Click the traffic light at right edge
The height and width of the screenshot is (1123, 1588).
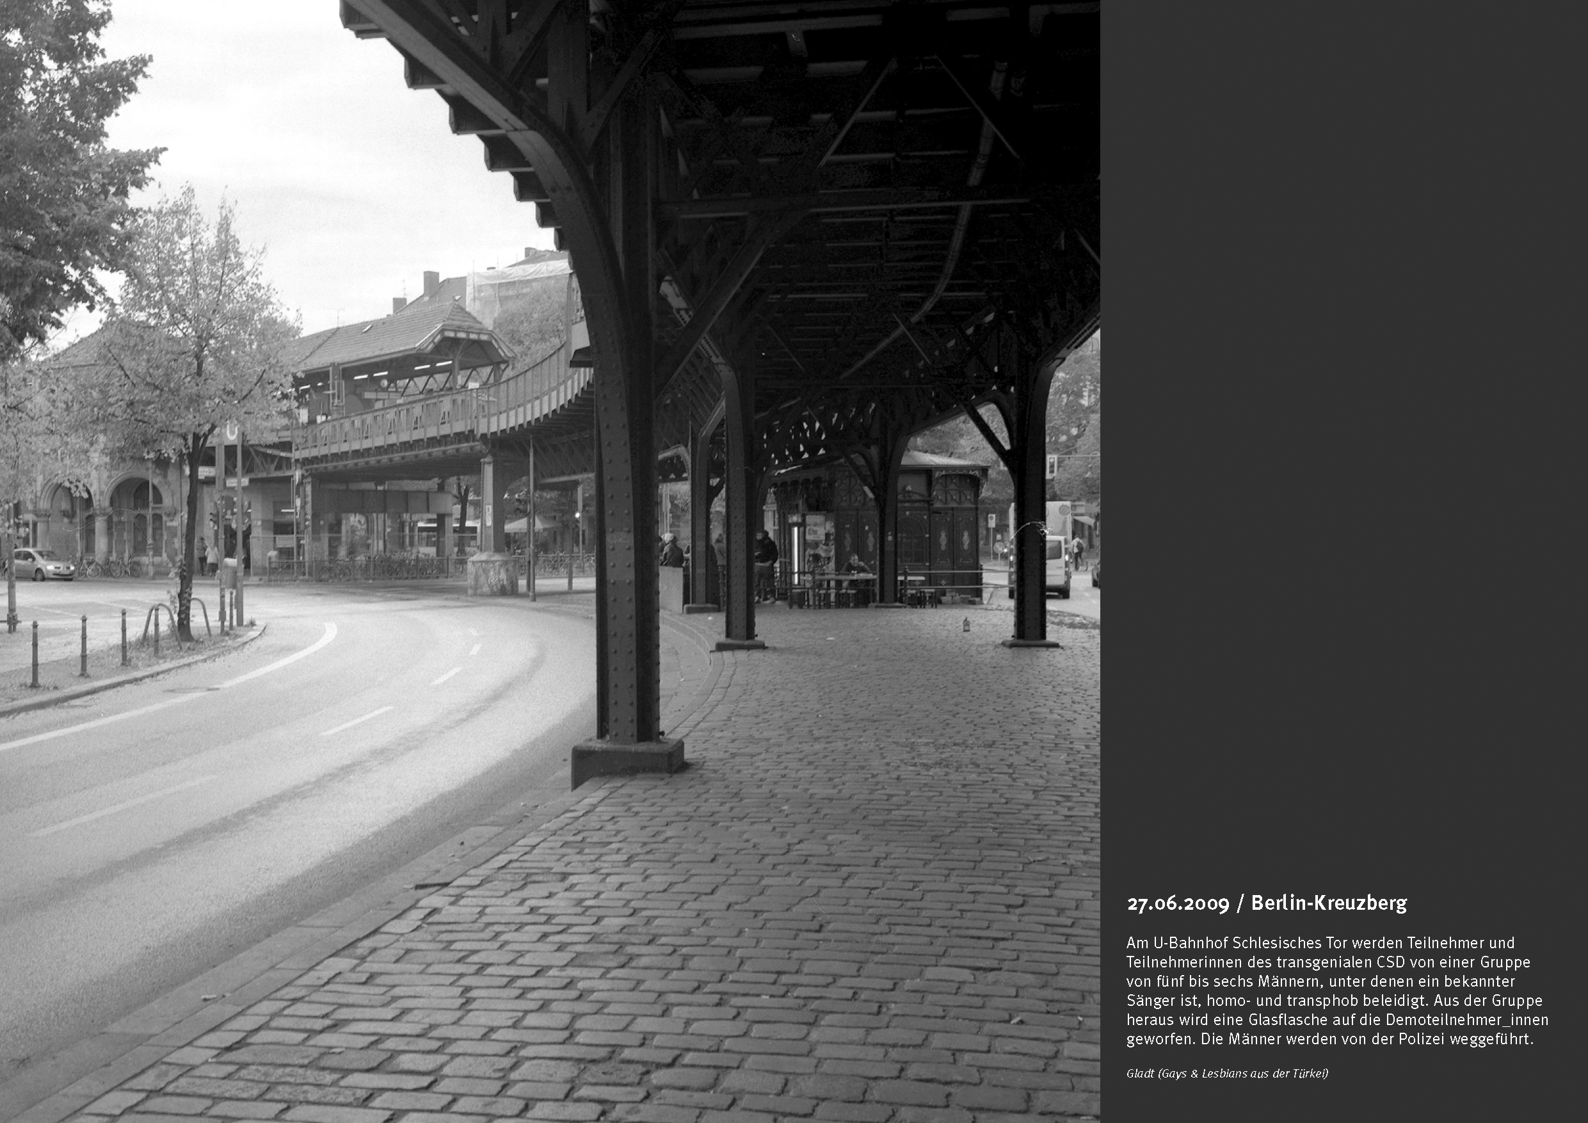click(1052, 465)
